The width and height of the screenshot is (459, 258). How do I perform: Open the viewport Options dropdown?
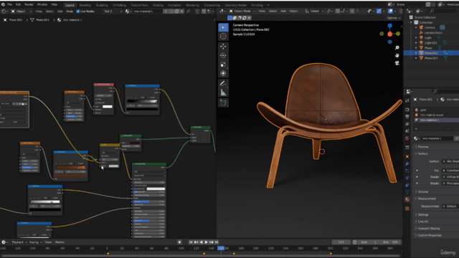pyautogui.click(x=394, y=18)
